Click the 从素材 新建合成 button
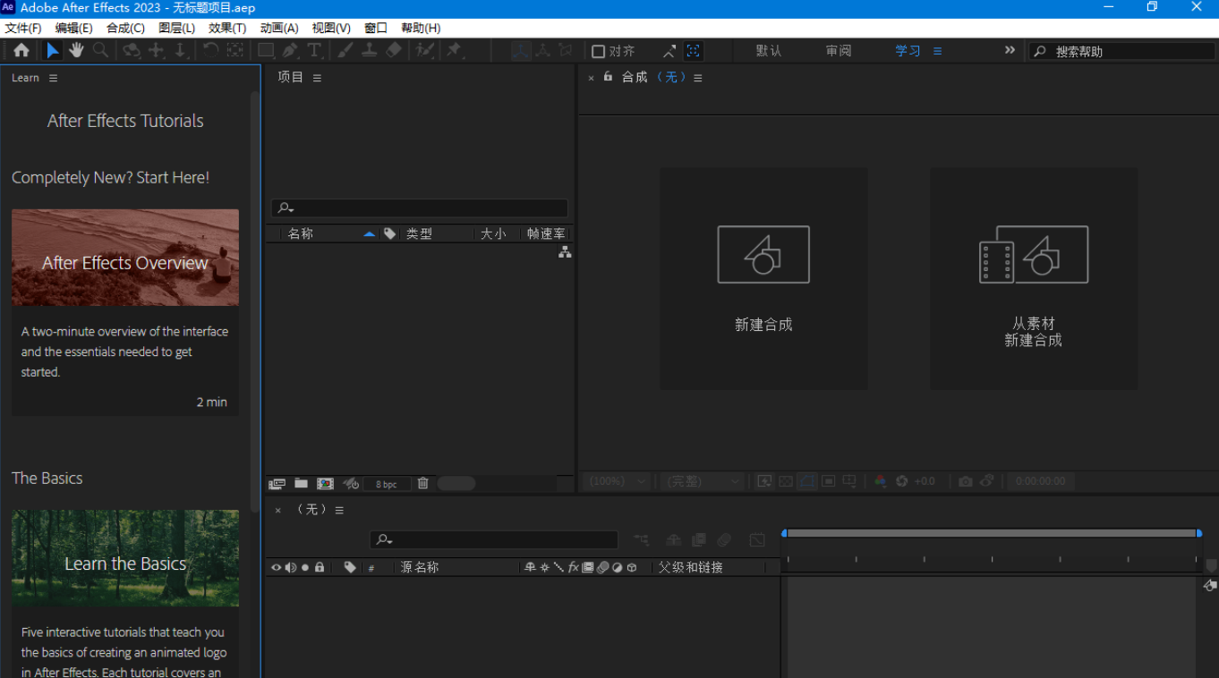 1034,278
